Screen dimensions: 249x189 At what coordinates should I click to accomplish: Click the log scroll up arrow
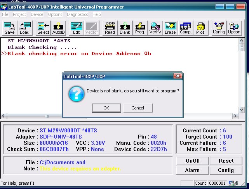(242, 41)
